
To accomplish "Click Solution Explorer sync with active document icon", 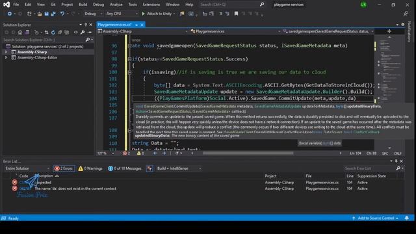I will point(46,32).
